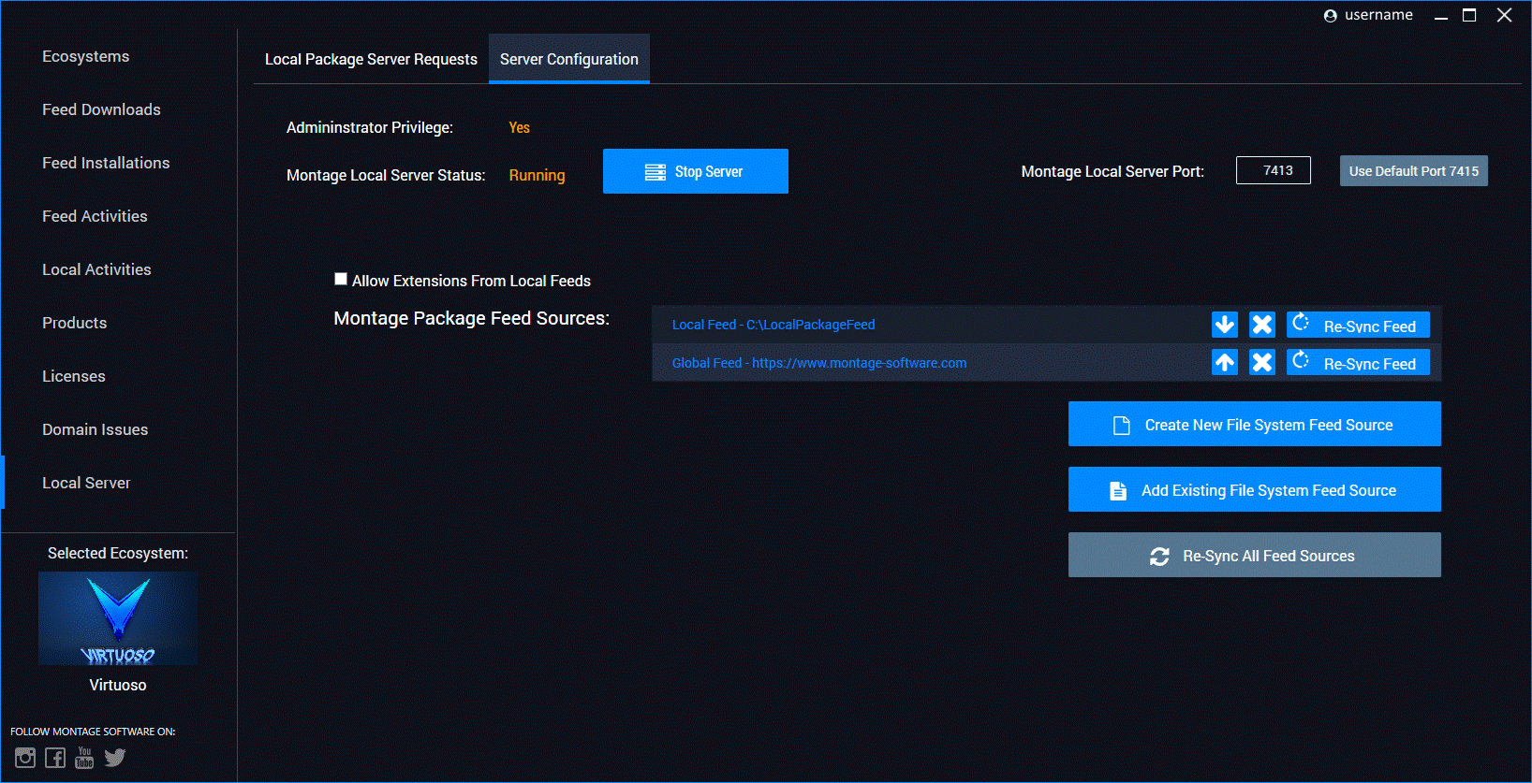1532x783 pixels.
Task: Open the Twitter social icon
Action: click(115, 758)
